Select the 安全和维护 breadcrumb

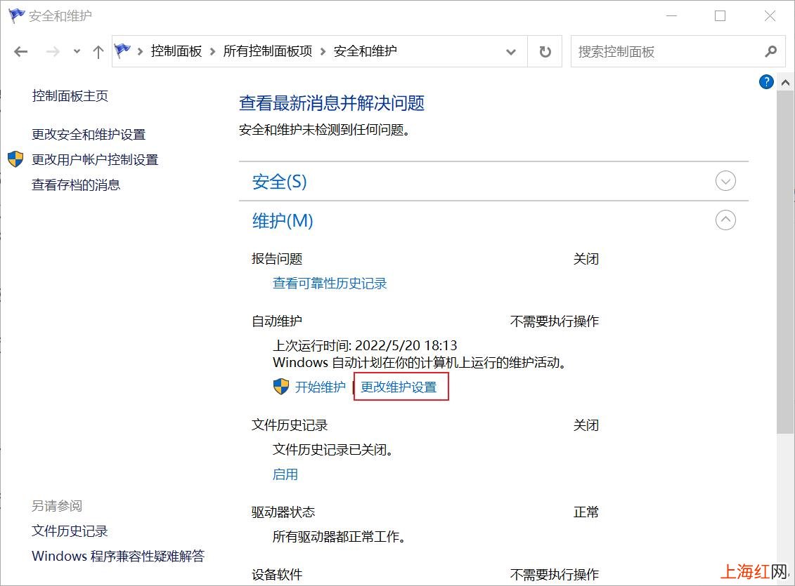click(x=365, y=51)
